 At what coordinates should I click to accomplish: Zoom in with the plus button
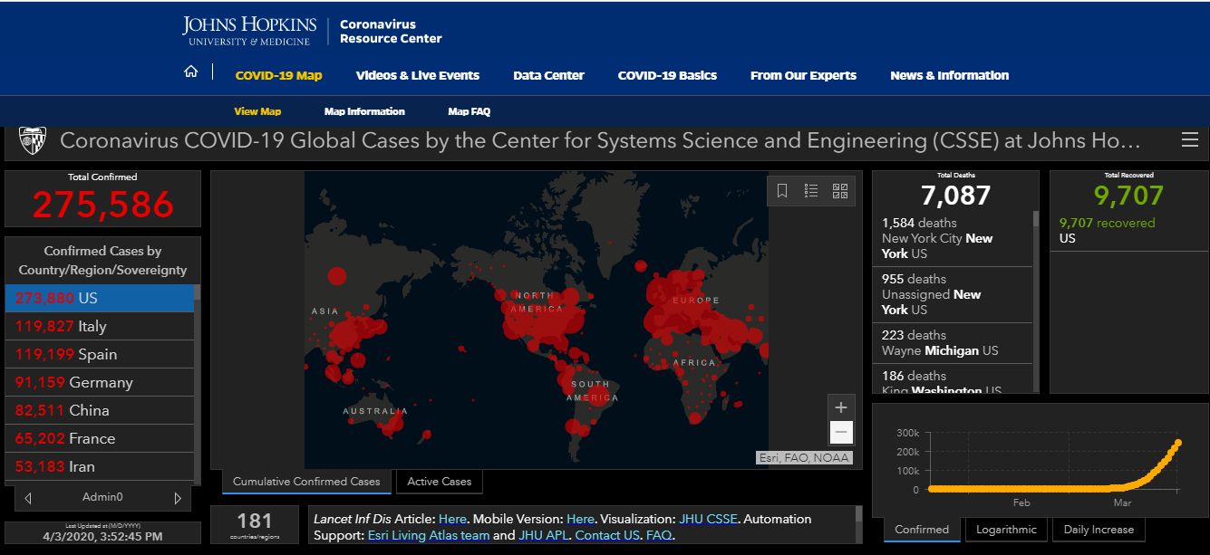coord(841,407)
